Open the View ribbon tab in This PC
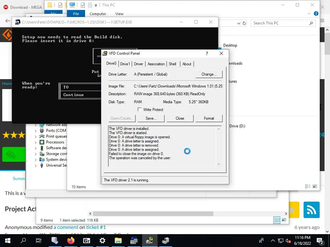This screenshot has height=247, width=330. pyautogui.click(x=119, y=14)
